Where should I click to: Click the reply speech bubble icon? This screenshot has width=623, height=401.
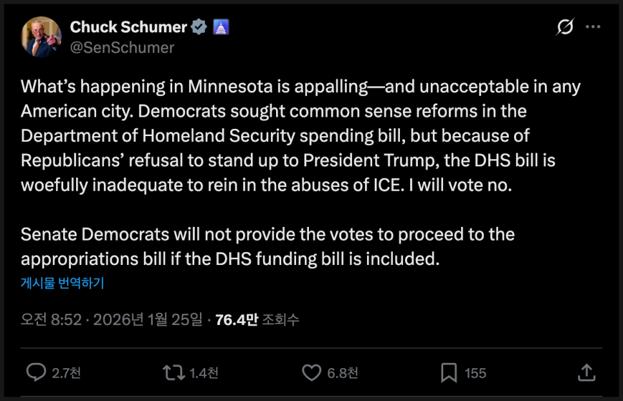(x=36, y=373)
